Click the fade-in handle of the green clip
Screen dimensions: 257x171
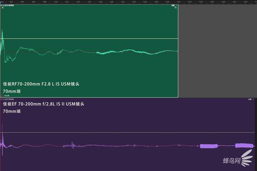(x=3, y=7)
